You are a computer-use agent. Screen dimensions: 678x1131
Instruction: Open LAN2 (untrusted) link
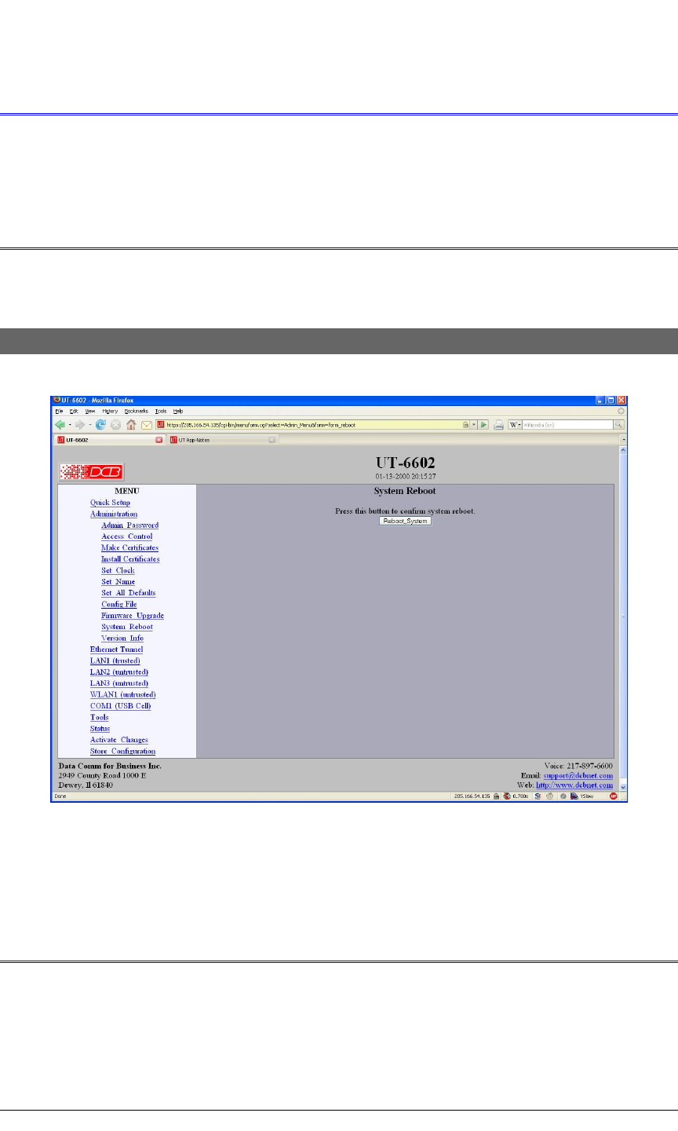[119, 672]
